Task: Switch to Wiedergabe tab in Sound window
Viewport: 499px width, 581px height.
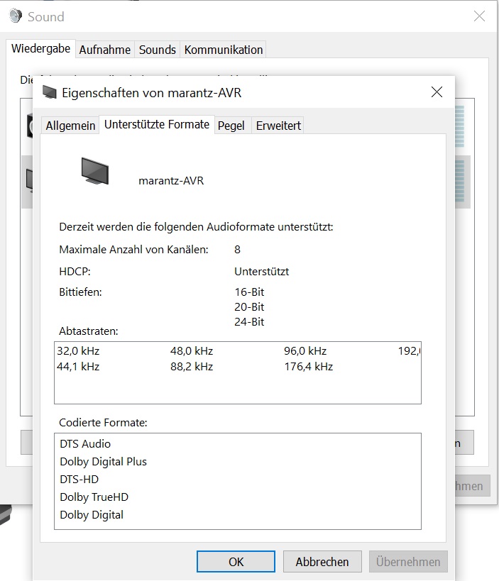Action: (40, 48)
